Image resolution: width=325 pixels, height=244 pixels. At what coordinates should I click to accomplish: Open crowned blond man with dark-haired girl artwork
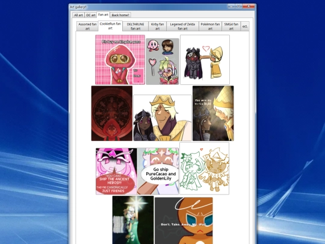tap(162, 118)
